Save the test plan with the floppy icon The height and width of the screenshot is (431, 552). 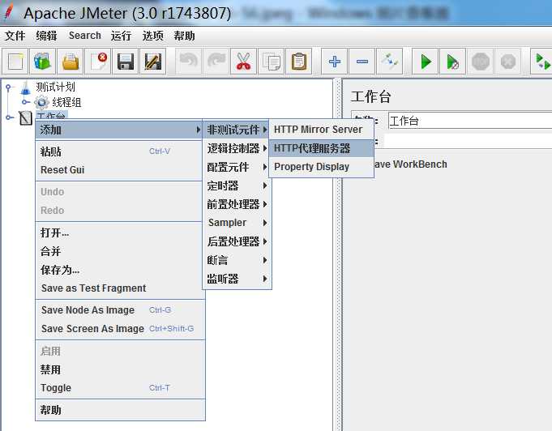coord(126,62)
